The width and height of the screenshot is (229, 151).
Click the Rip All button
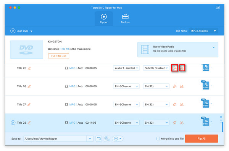pos(202,138)
